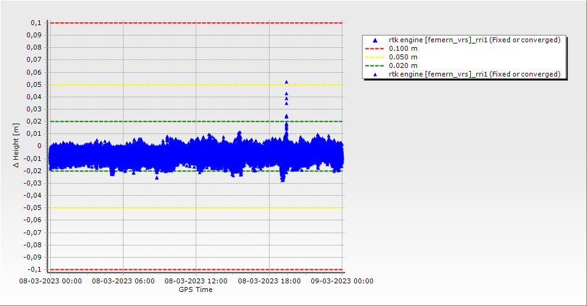Select the green dashed line sample in legend
This screenshot has width=587, height=306.
tap(375, 65)
